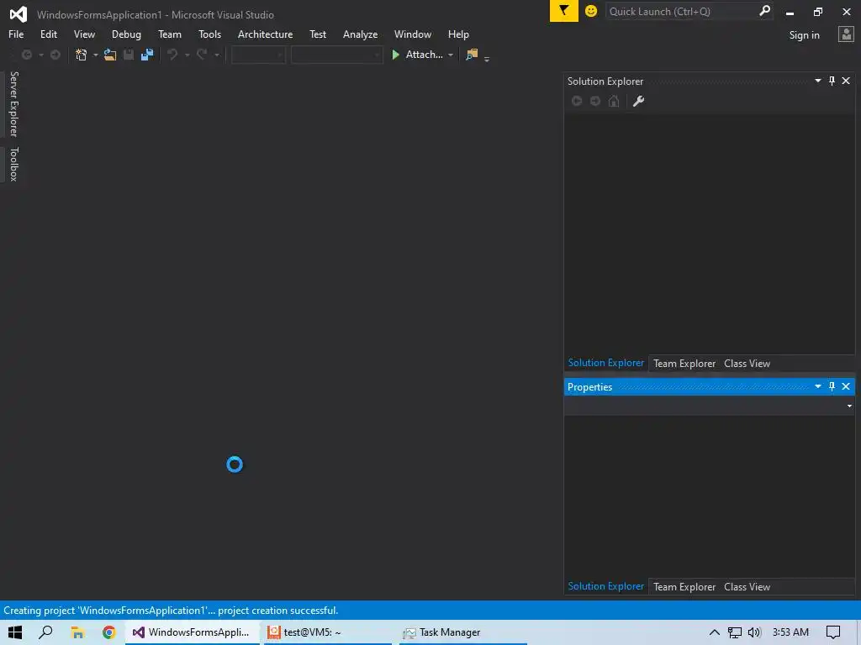The image size is (861, 645).
Task: Open the Architecture menu
Action: (x=265, y=34)
